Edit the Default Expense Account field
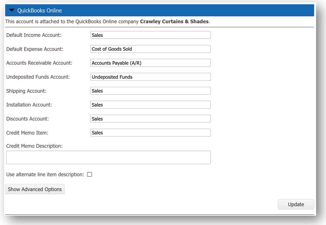This screenshot has height=225, width=326. 150,49
